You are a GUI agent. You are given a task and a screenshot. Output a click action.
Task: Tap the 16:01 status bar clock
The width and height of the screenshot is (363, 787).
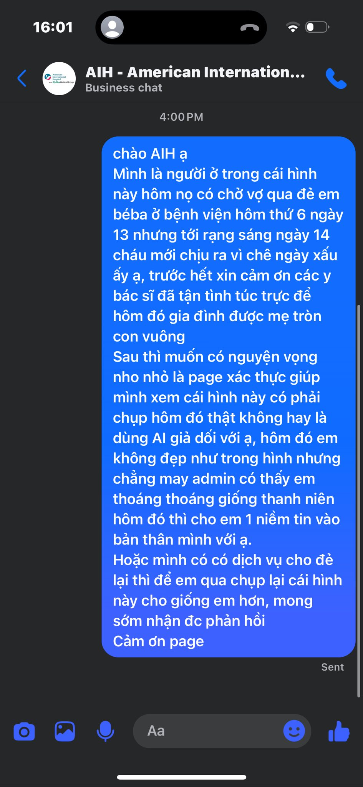53,27
